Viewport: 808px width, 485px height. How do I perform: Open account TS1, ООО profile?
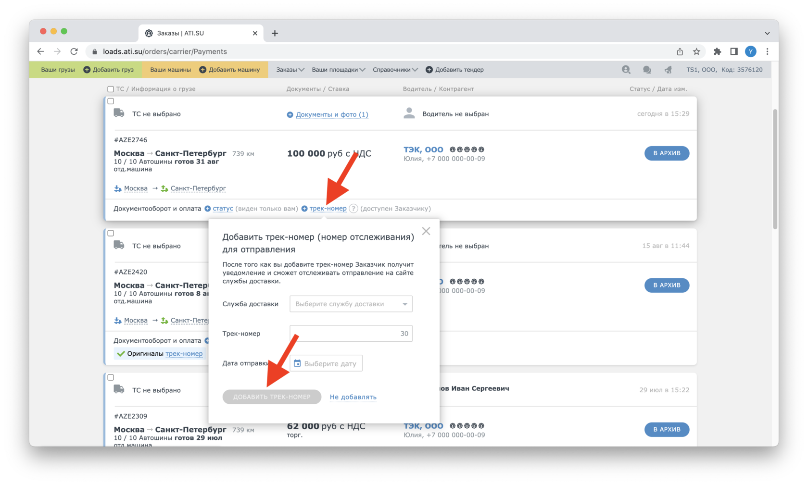[x=724, y=70]
